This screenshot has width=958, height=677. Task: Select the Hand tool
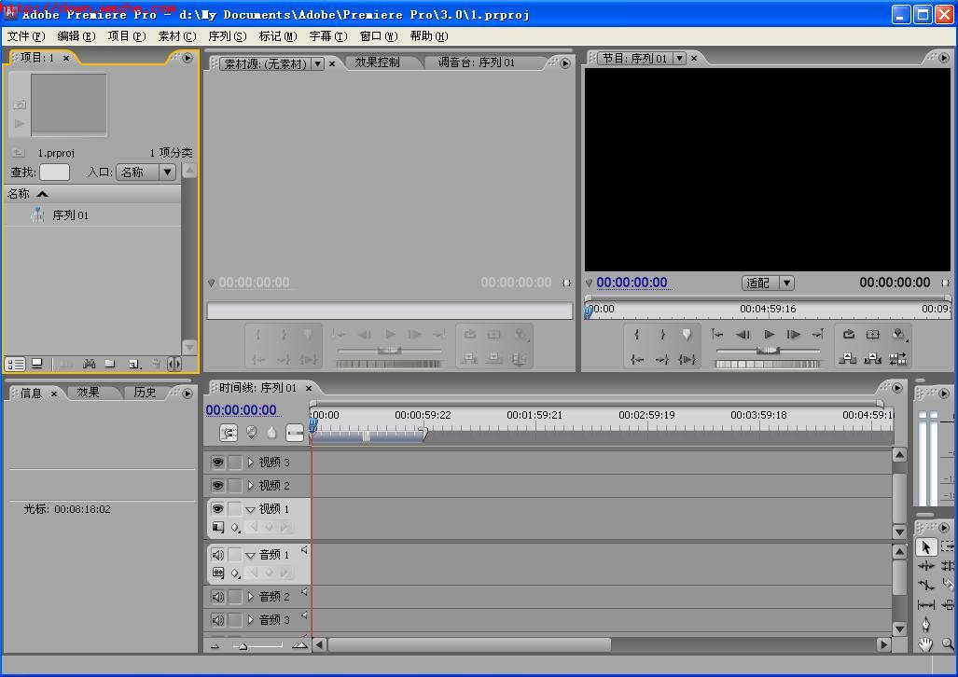click(926, 643)
